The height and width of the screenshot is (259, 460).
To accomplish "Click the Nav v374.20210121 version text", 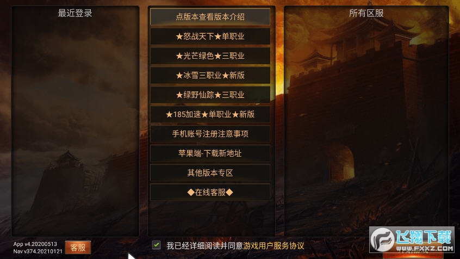I will click(x=38, y=251).
